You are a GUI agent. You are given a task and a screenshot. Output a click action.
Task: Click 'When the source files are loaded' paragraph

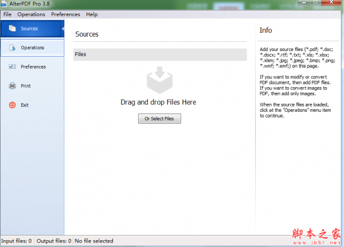click(295, 110)
